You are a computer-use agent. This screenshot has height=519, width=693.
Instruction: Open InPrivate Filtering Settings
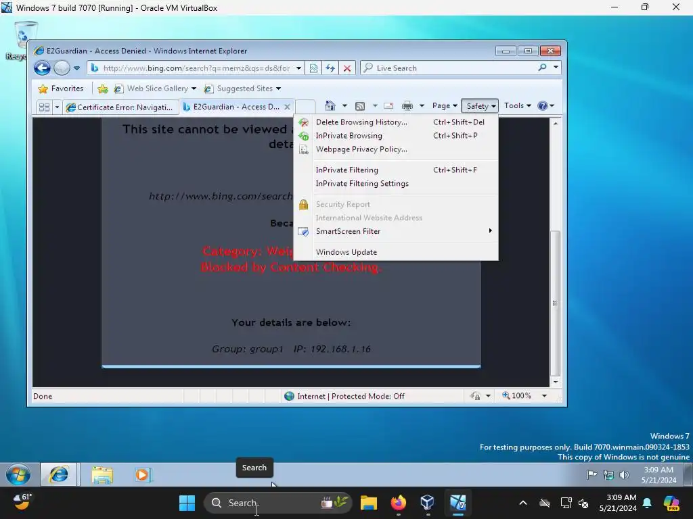396,184
